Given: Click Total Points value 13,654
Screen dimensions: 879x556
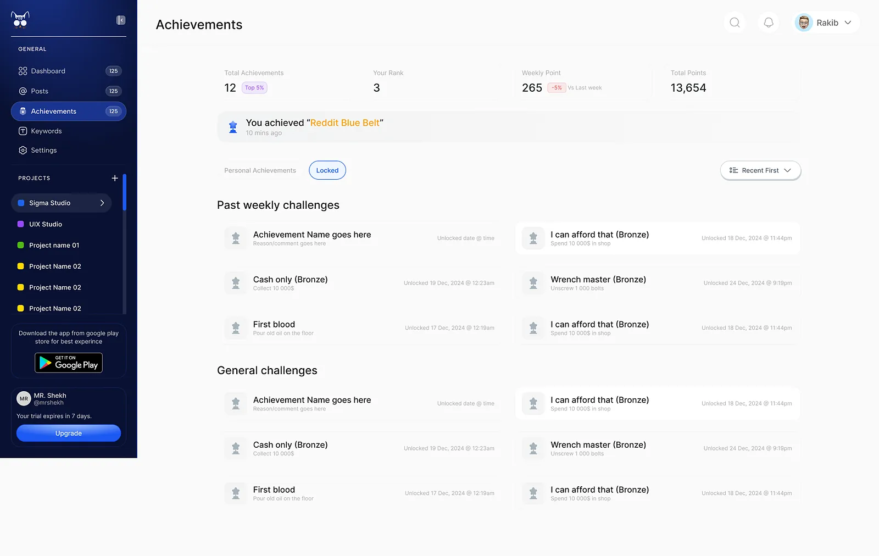Looking at the screenshot, I should point(688,88).
